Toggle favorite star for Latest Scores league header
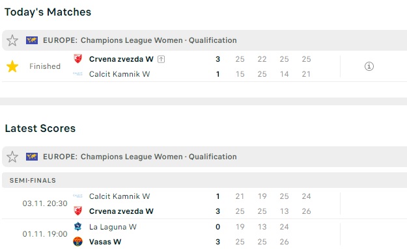This screenshot has width=407, height=249. pos(12,157)
